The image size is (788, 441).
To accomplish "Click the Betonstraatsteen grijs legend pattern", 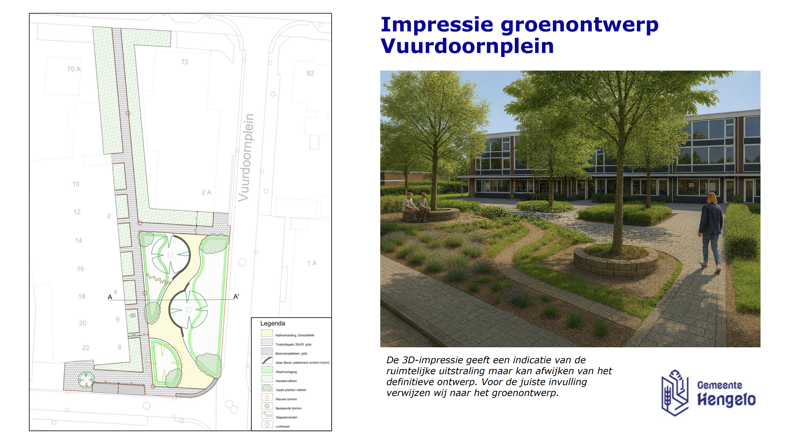I will tap(267, 351).
